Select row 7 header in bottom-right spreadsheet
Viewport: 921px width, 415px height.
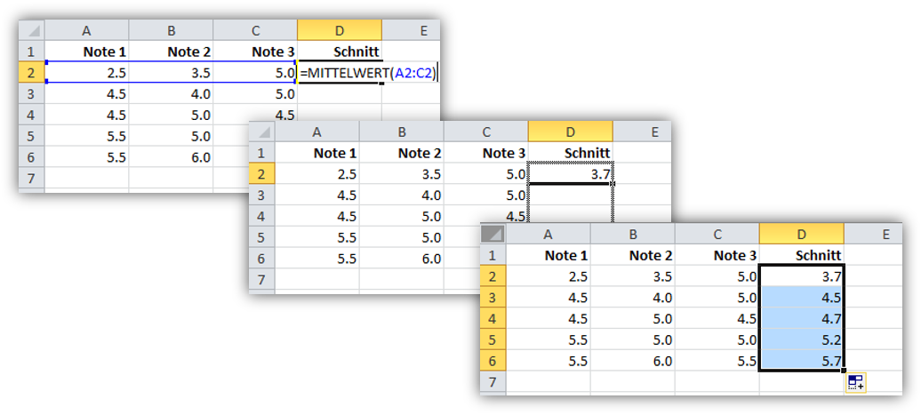point(493,381)
